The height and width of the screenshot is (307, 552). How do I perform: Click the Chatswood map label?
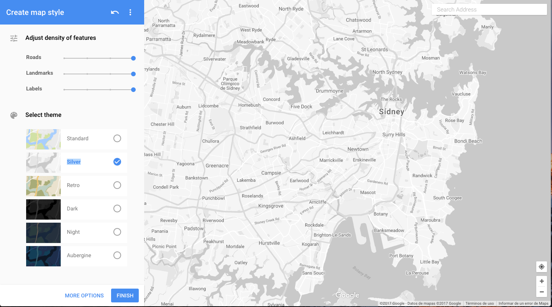pos(358,20)
